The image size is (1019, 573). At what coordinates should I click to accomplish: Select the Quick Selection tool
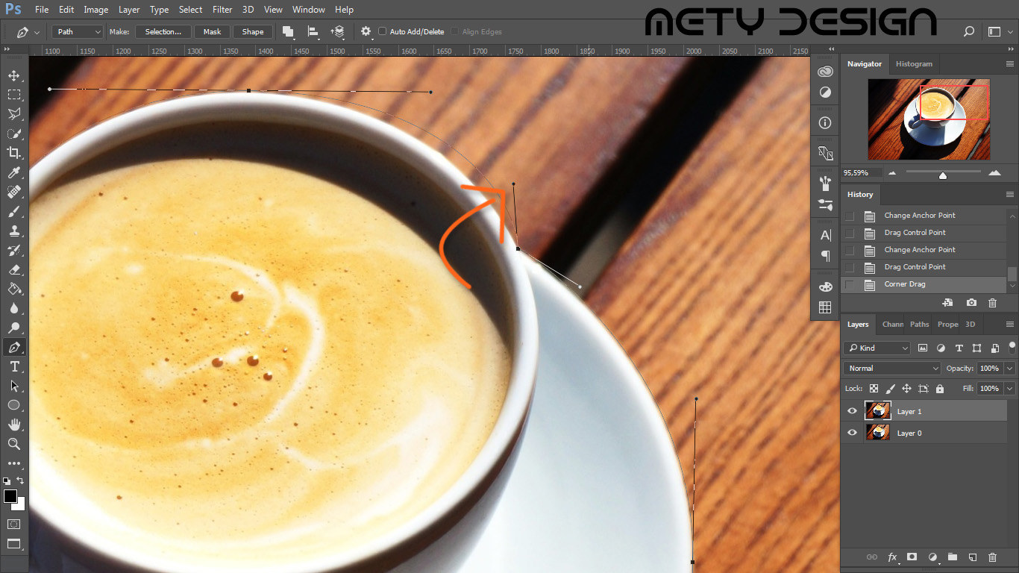[x=13, y=134]
